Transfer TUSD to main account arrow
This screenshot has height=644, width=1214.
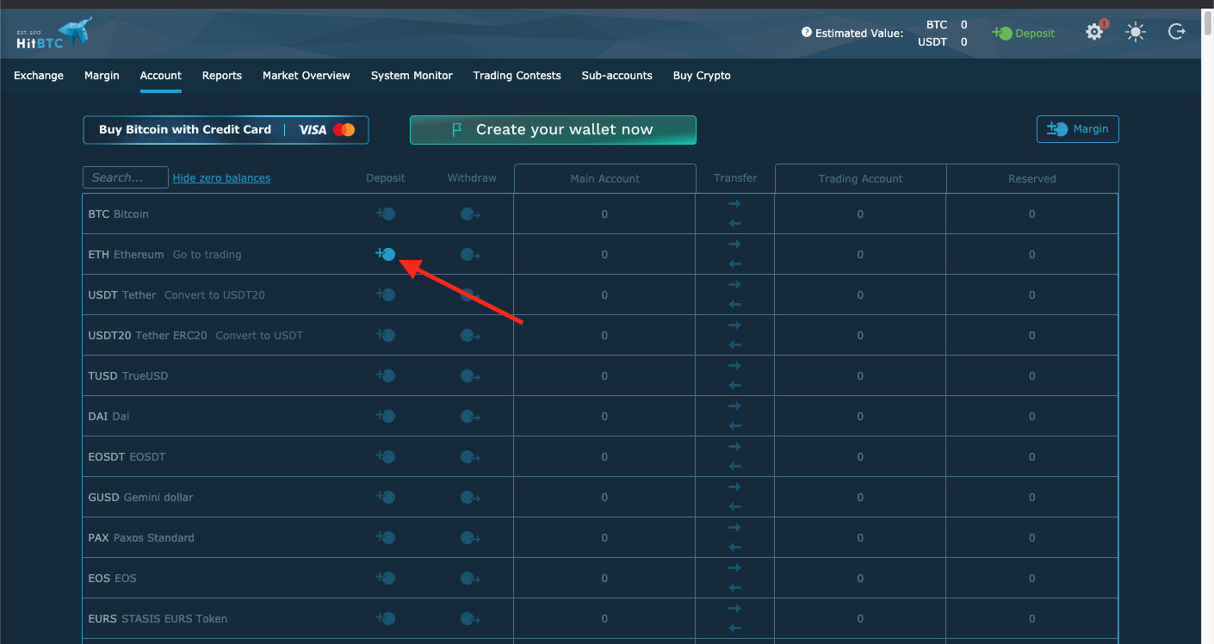(734, 385)
